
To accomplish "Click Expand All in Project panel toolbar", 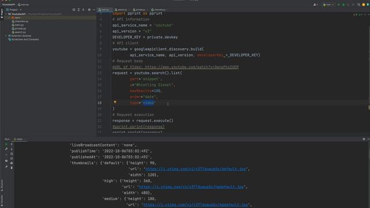I will point(79,10).
